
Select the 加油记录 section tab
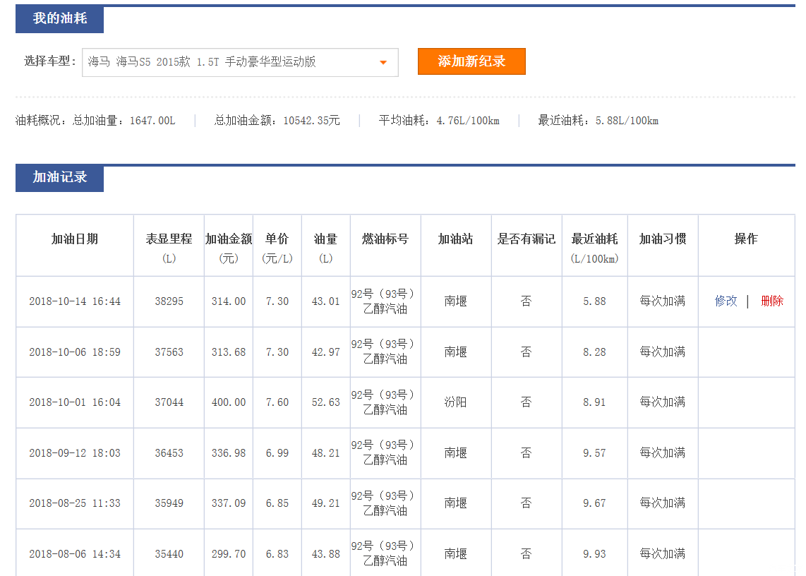tap(59, 178)
